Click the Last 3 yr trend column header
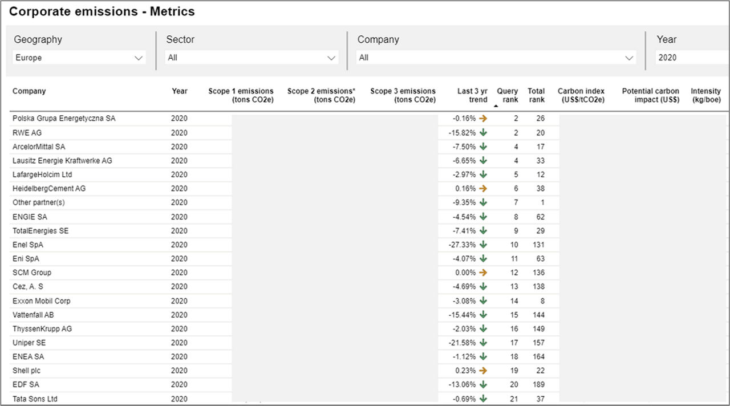 pyautogui.click(x=472, y=95)
